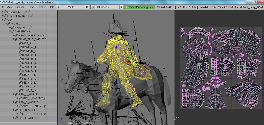Click the bone icon before WORLD

(x=9, y=23)
